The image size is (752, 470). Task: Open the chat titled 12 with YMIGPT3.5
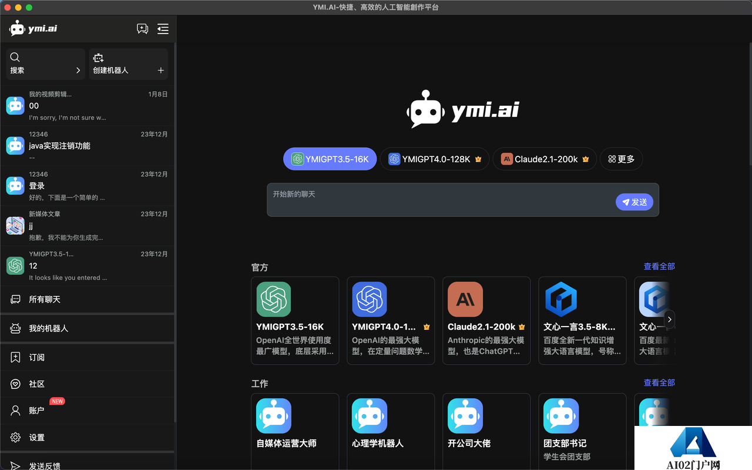tap(88, 266)
